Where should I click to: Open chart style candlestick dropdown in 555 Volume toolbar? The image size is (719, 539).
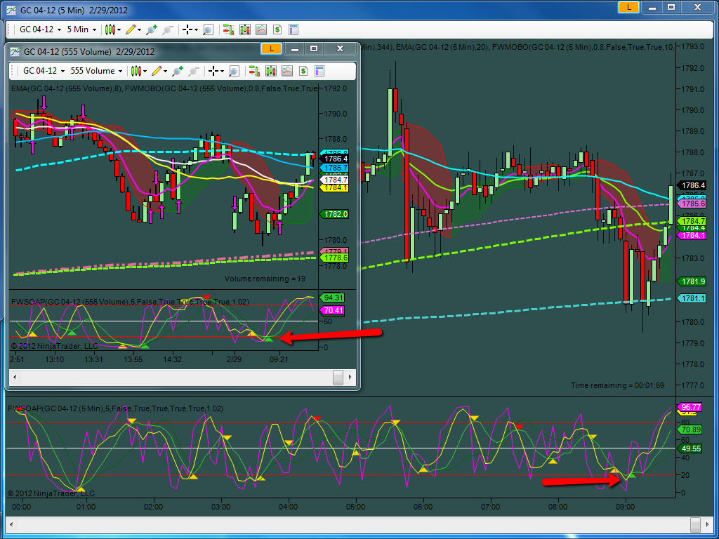(138, 71)
